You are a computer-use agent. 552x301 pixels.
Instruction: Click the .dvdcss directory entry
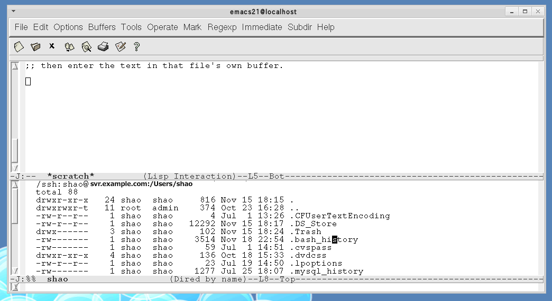[308, 255]
